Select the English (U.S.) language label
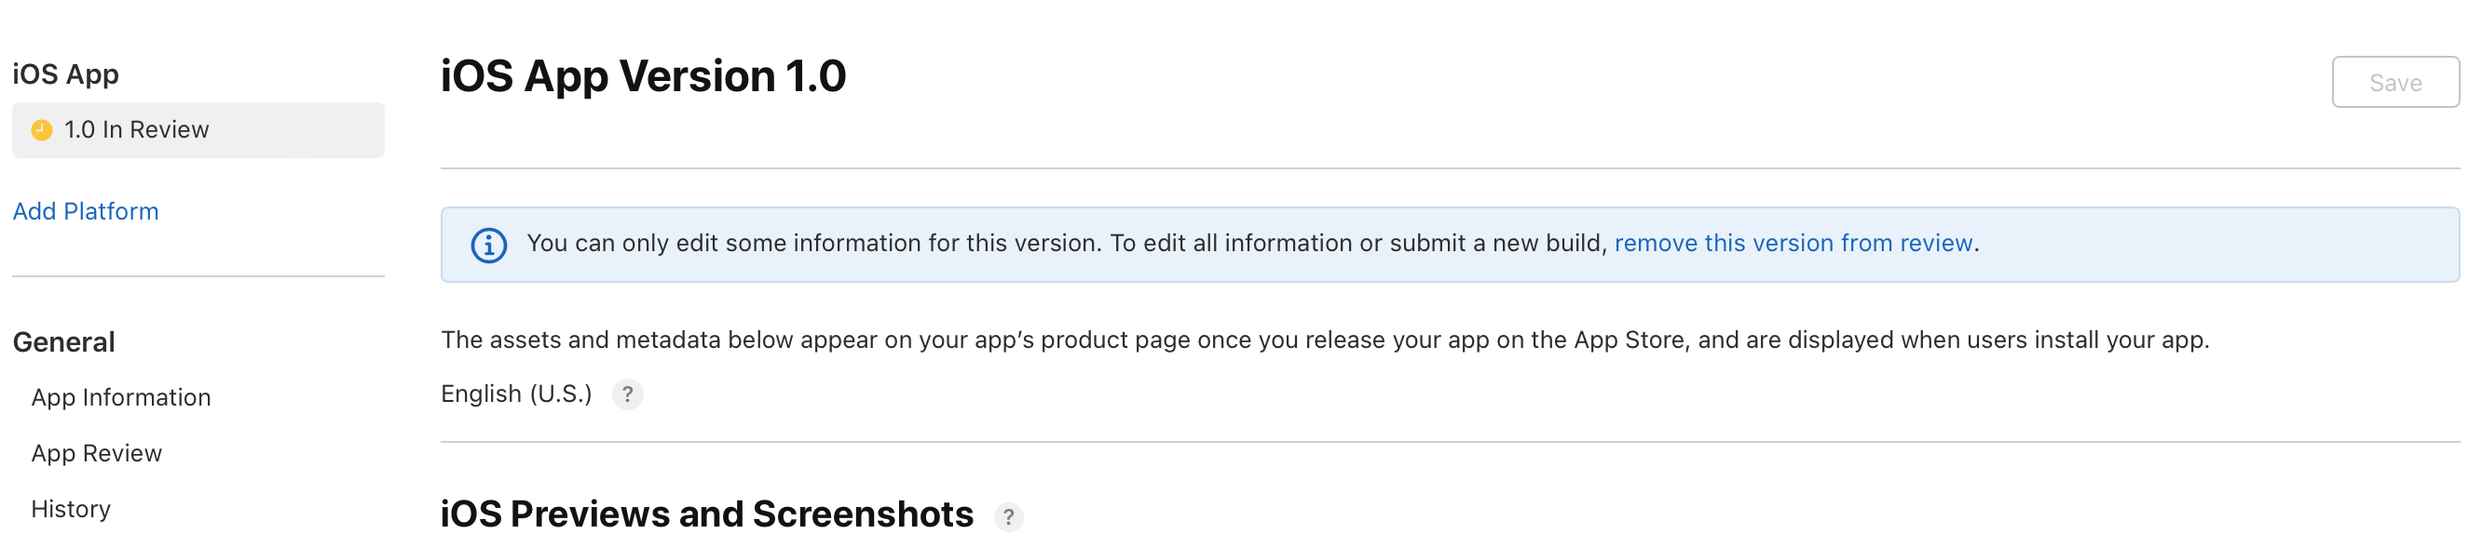Viewport: 2482px width, 547px height. coord(516,394)
